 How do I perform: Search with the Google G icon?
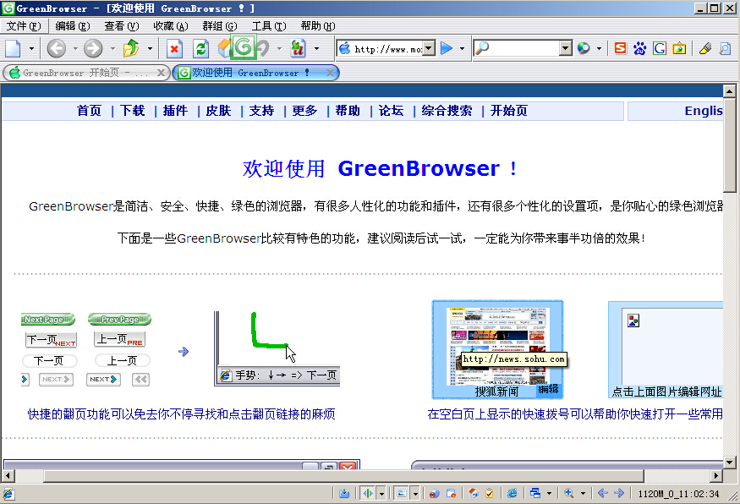[x=660, y=48]
